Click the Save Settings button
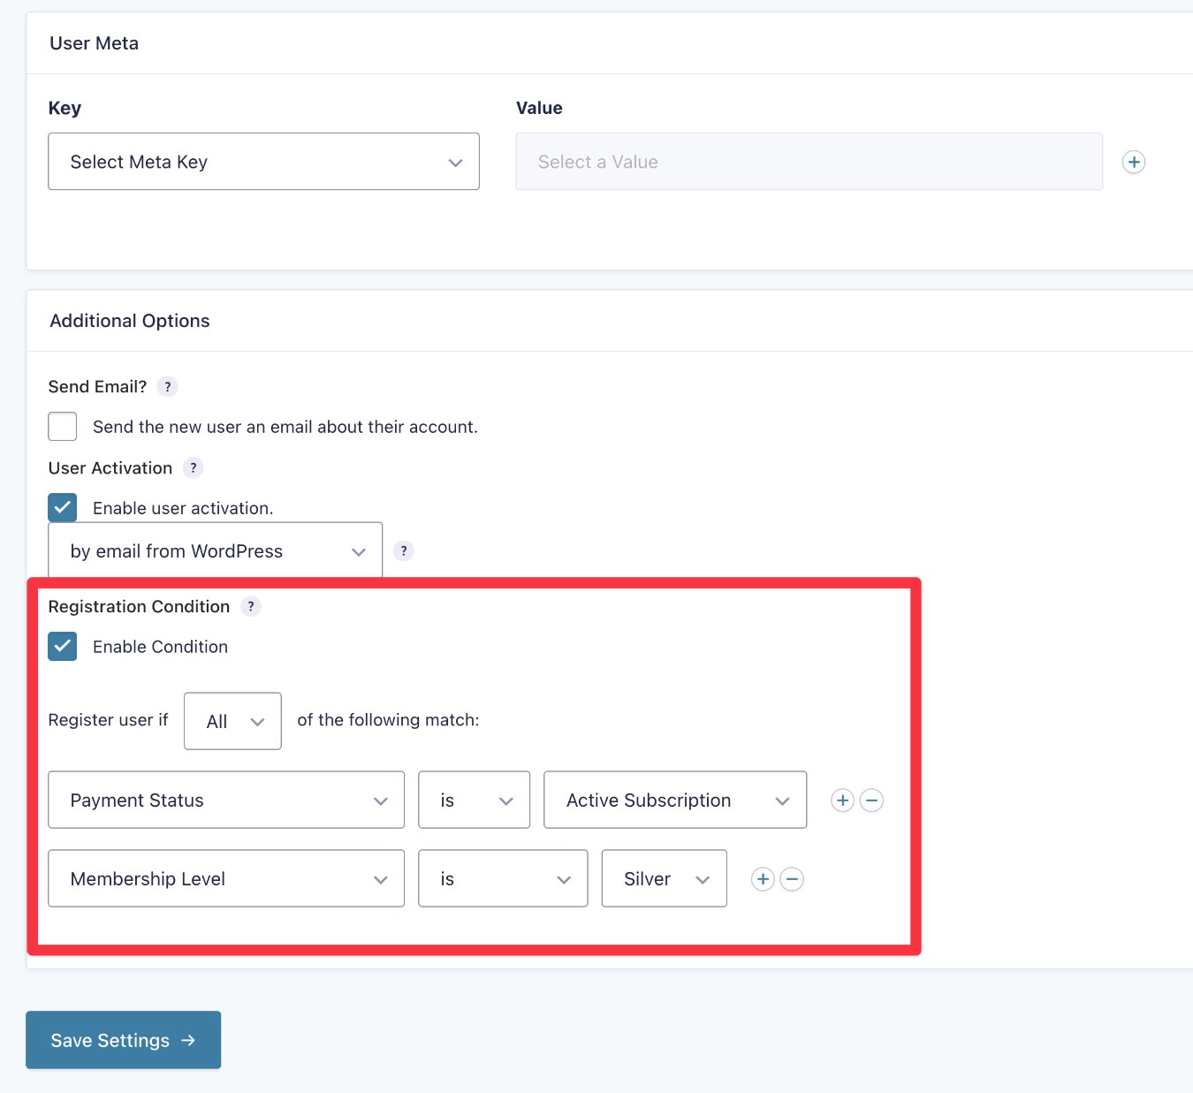 123,1040
